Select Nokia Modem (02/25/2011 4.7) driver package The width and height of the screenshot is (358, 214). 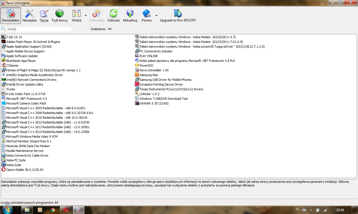click(x=188, y=37)
